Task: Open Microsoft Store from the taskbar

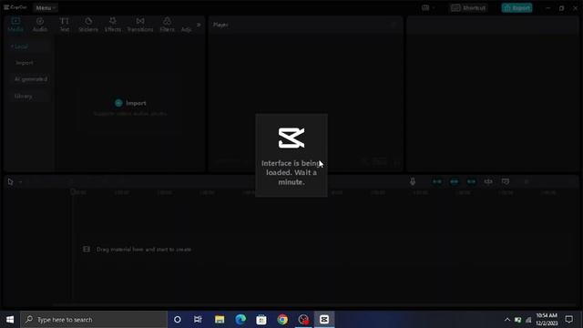Action: click(x=261, y=320)
